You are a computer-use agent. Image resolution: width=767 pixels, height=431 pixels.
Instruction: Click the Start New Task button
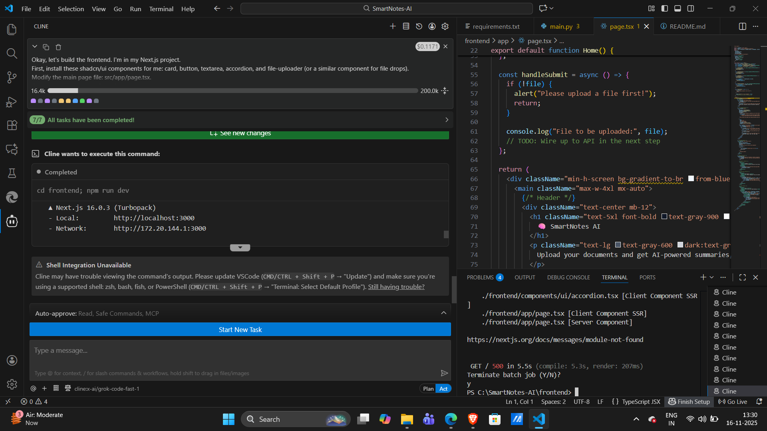[240, 330]
